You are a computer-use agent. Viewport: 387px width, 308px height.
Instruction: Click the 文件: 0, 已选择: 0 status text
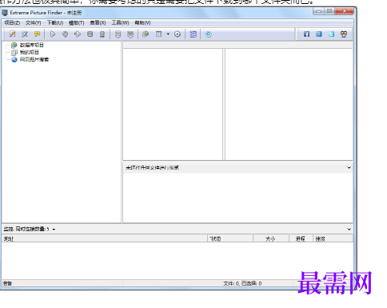point(242,283)
